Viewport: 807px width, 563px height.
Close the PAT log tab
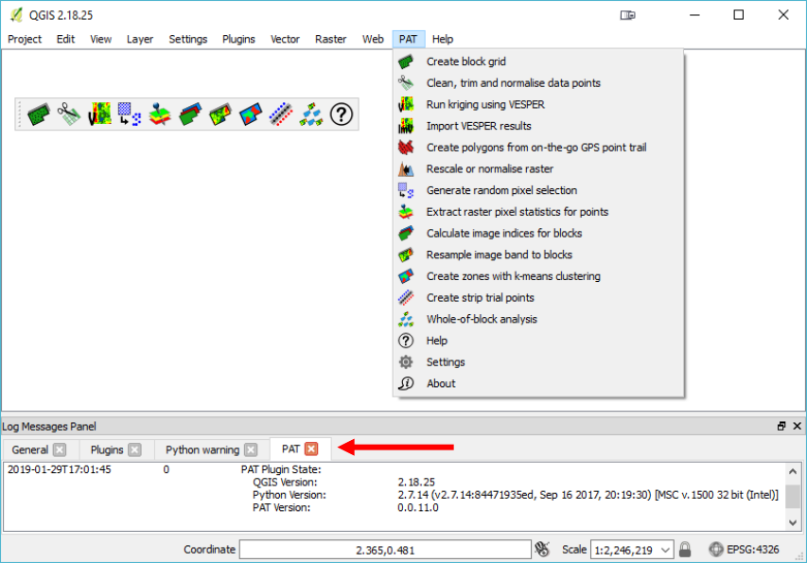(311, 449)
